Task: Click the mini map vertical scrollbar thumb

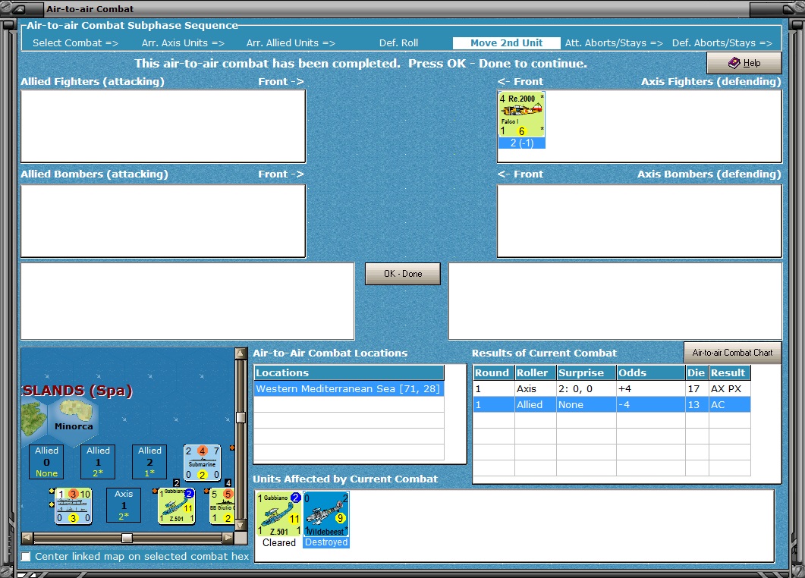Action: 241,417
